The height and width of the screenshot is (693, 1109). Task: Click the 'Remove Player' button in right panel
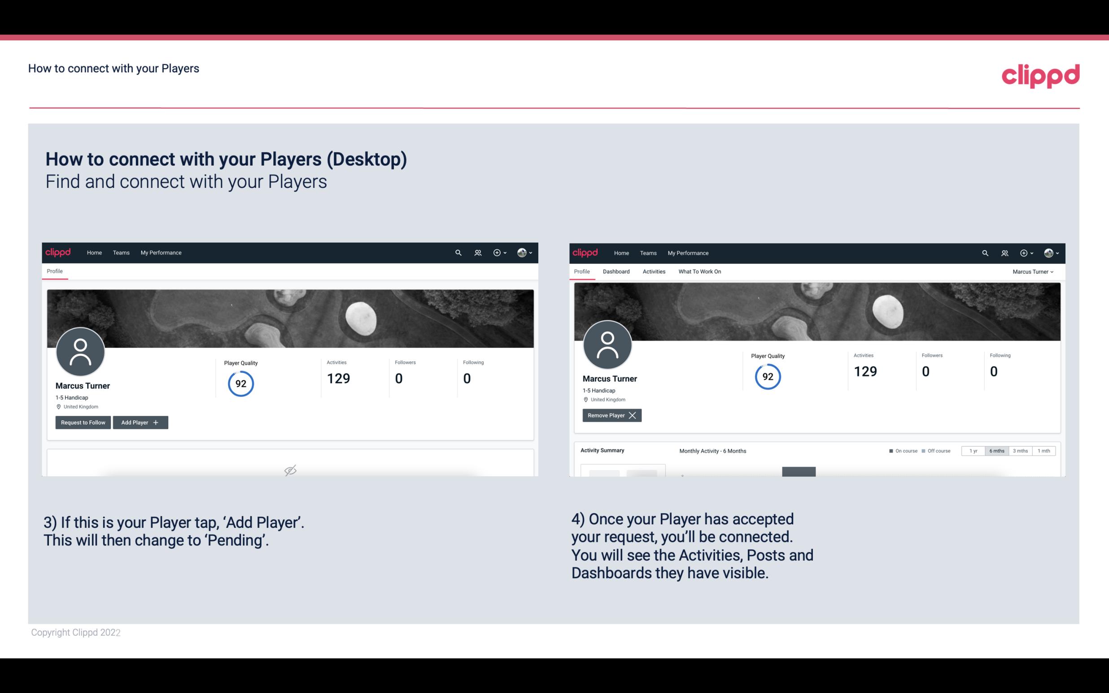(x=611, y=415)
